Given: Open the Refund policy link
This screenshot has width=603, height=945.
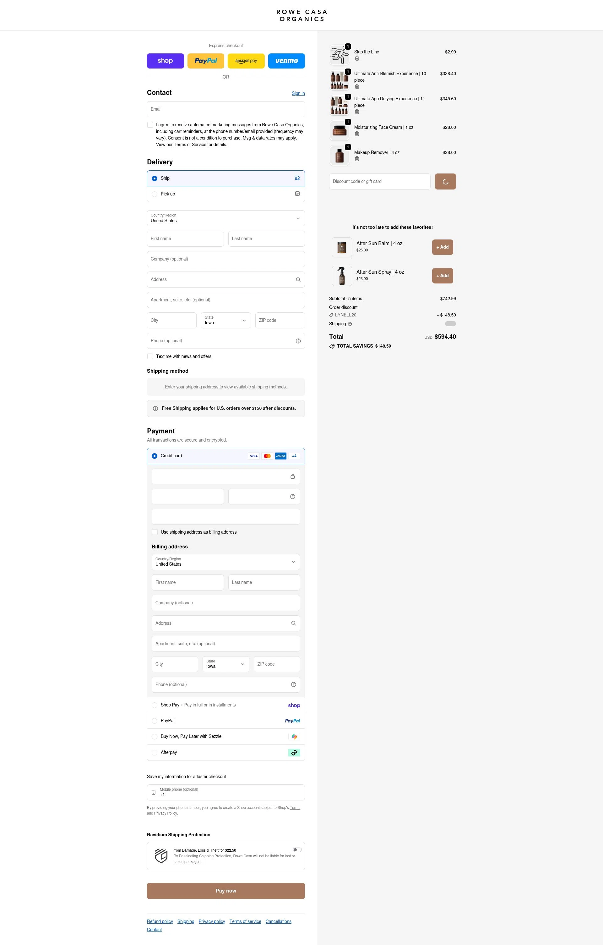Looking at the screenshot, I should 160,921.
